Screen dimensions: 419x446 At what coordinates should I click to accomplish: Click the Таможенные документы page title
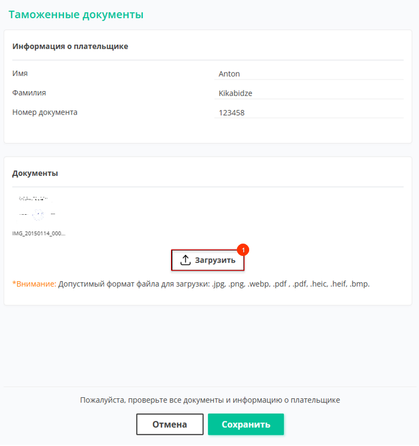coord(76,15)
